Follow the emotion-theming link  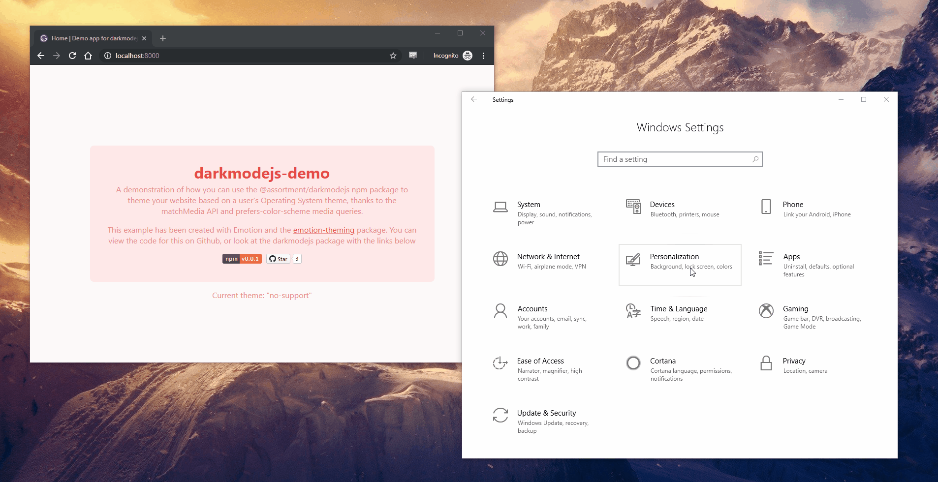pyautogui.click(x=323, y=230)
